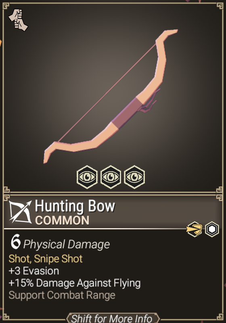
Task: Click the Shot, Snipe Shot abilities text
Action: pyautogui.click(x=46, y=258)
